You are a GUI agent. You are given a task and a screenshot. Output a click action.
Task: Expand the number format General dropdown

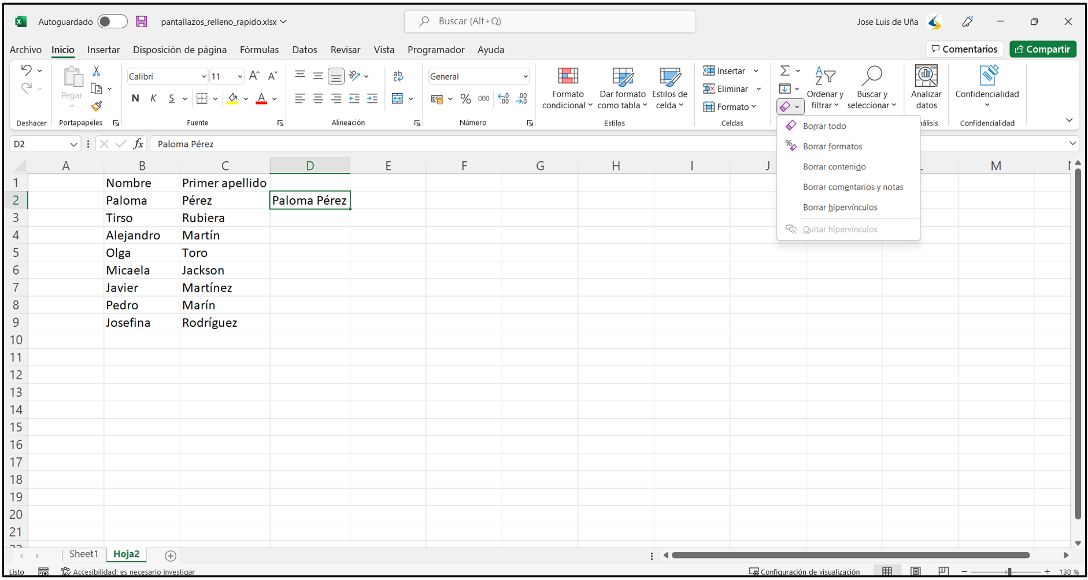524,76
